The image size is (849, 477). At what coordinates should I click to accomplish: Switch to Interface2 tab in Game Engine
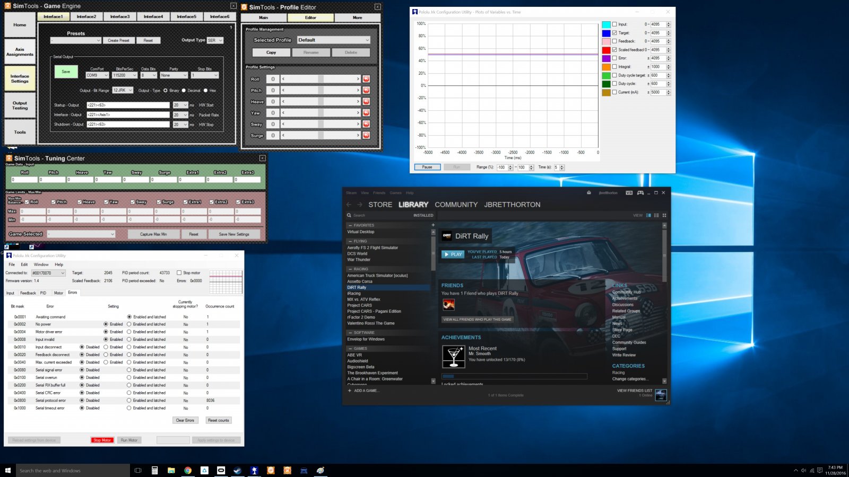point(86,16)
